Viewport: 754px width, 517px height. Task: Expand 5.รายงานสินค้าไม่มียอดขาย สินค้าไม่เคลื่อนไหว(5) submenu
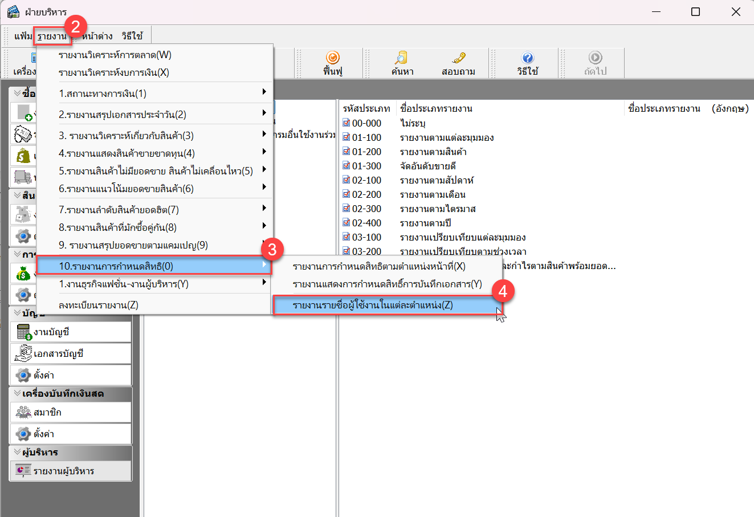pyautogui.click(x=155, y=171)
